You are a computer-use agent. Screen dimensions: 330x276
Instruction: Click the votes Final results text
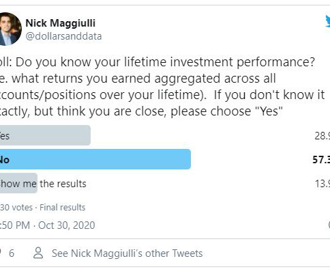click(43, 208)
